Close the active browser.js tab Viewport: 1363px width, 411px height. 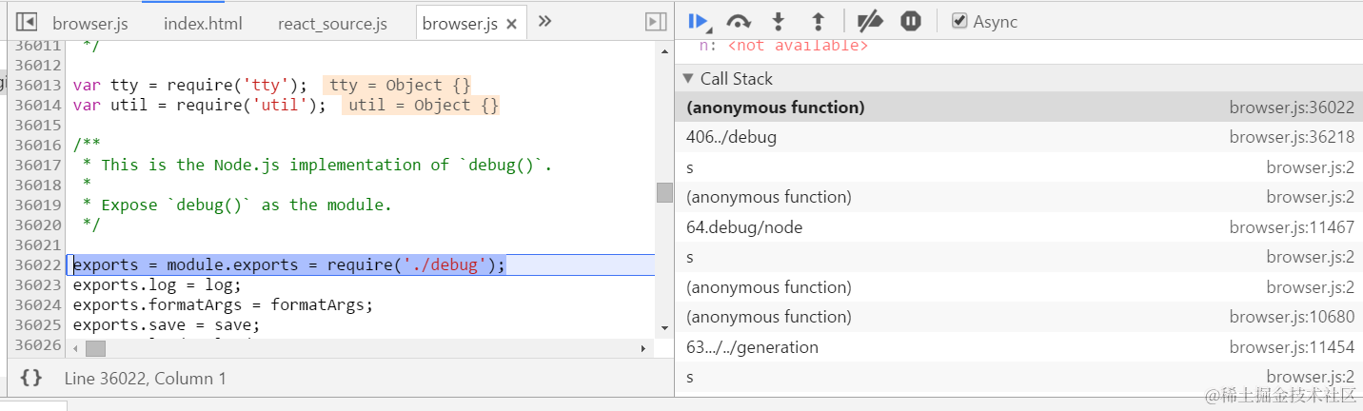pyautogui.click(x=511, y=25)
